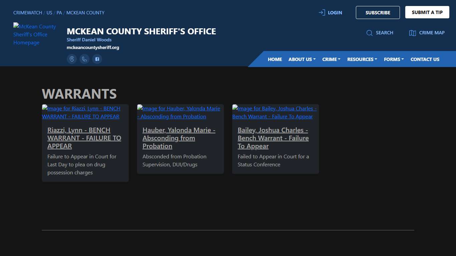The height and width of the screenshot is (256, 456).
Task: Expand the RESOURCES dropdown
Action: point(362,59)
